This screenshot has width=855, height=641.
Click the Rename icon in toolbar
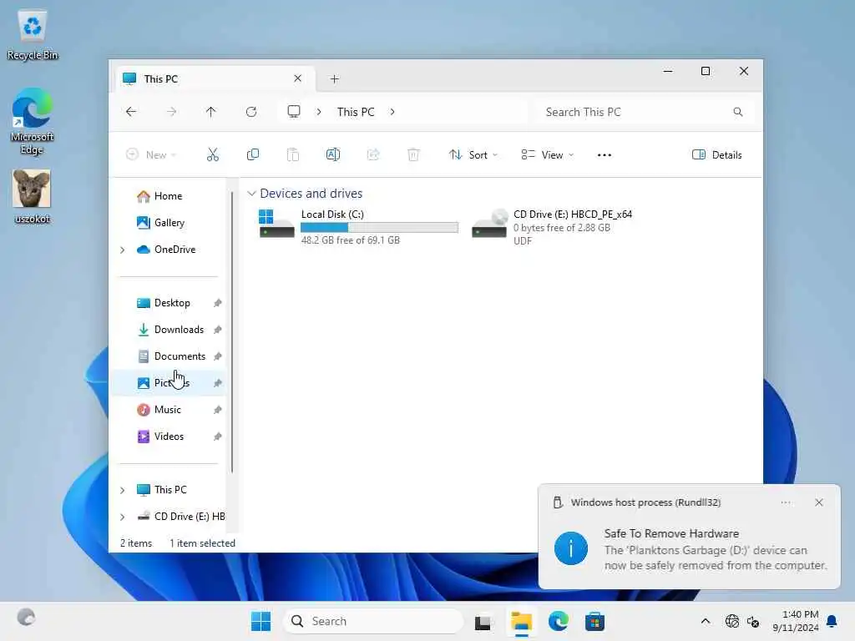tap(332, 154)
